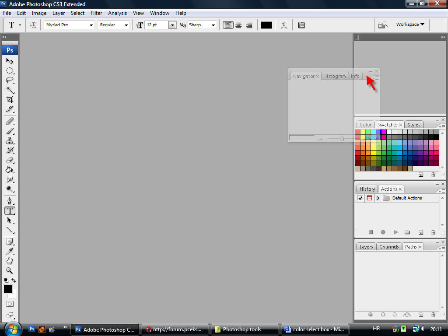The height and width of the screenshot is (336, 448).
Task: Toggle Quick Mask mode
Action: (x=10, y=304)
